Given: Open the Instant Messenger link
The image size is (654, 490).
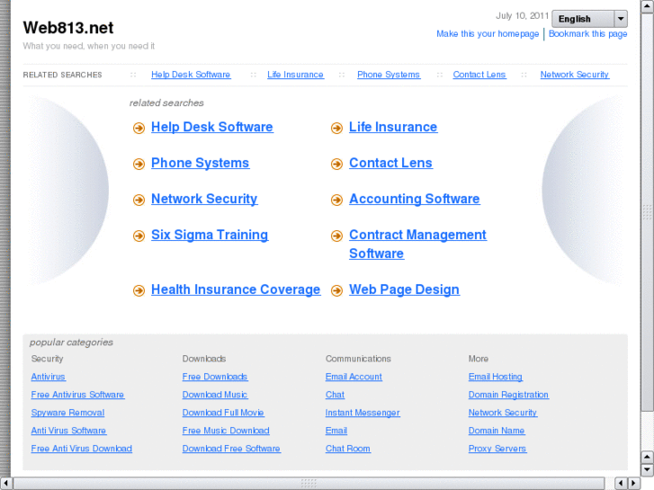Looking at the screenshot, I should [x=363, y=413].
